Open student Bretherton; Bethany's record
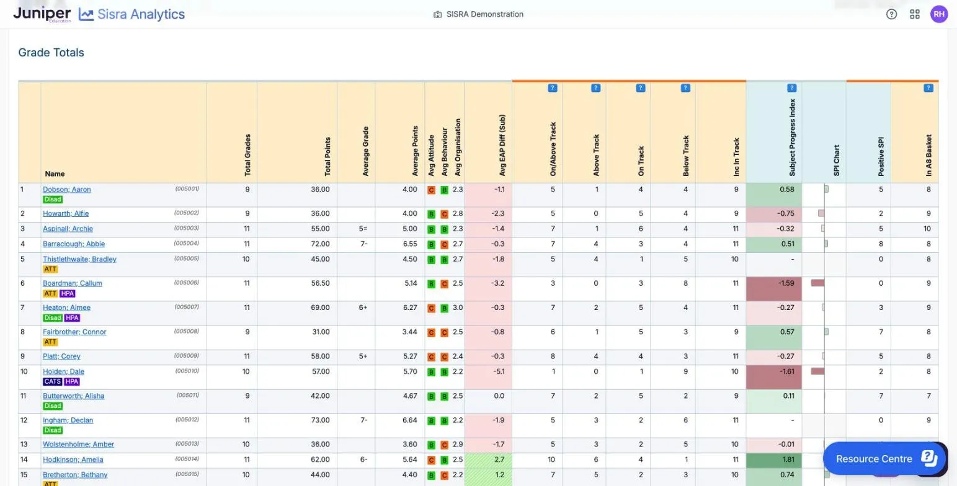 [74, 475]
